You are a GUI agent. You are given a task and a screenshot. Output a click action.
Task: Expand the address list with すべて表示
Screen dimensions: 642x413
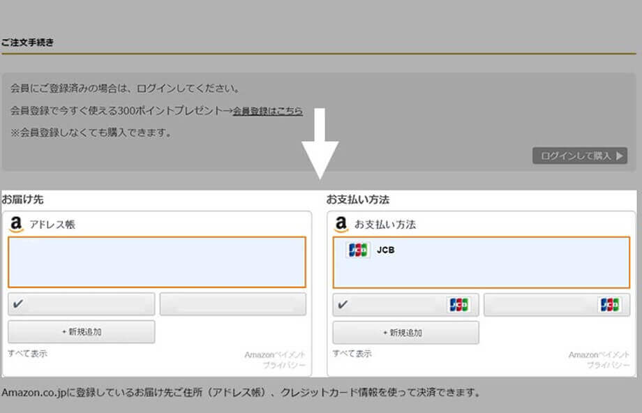[27, 354]
